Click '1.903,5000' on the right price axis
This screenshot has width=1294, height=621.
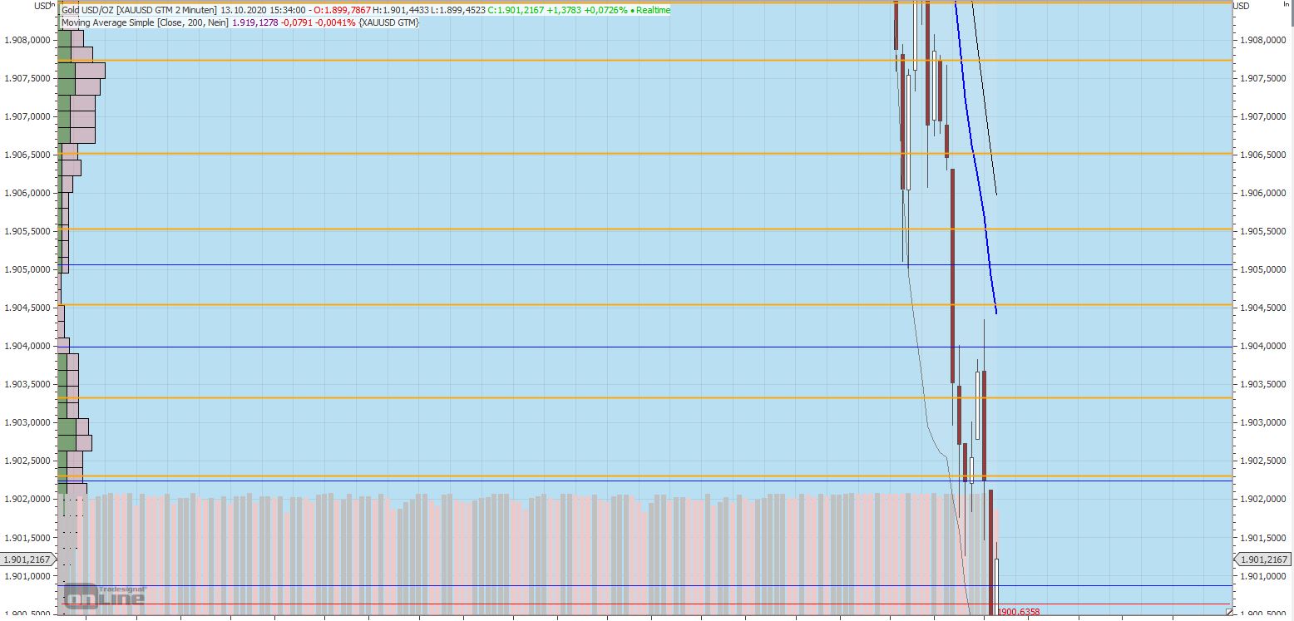[1262, 384]
